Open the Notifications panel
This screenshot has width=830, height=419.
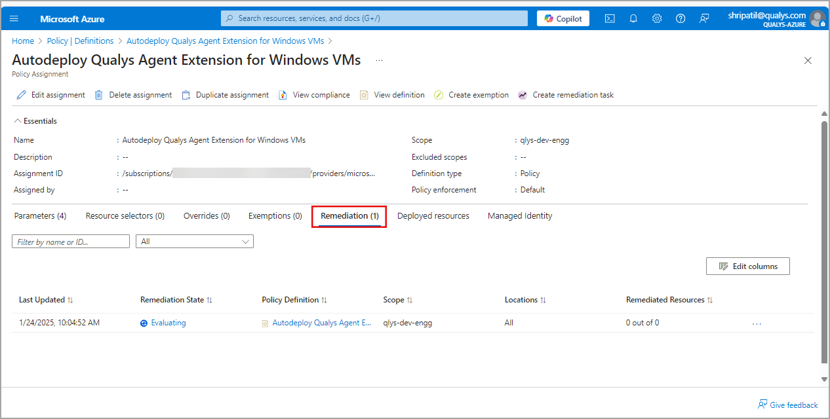coord(633,18)
